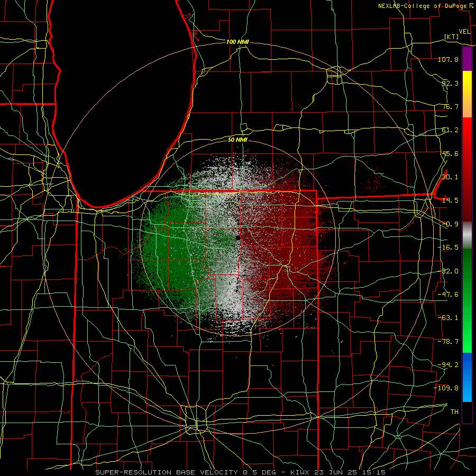Image resolution: width=476 pixels, height=476 pixels.
Task: Select the -16.5 value on velocity scale
Action: pyautogui.click(x=448, y=248)
